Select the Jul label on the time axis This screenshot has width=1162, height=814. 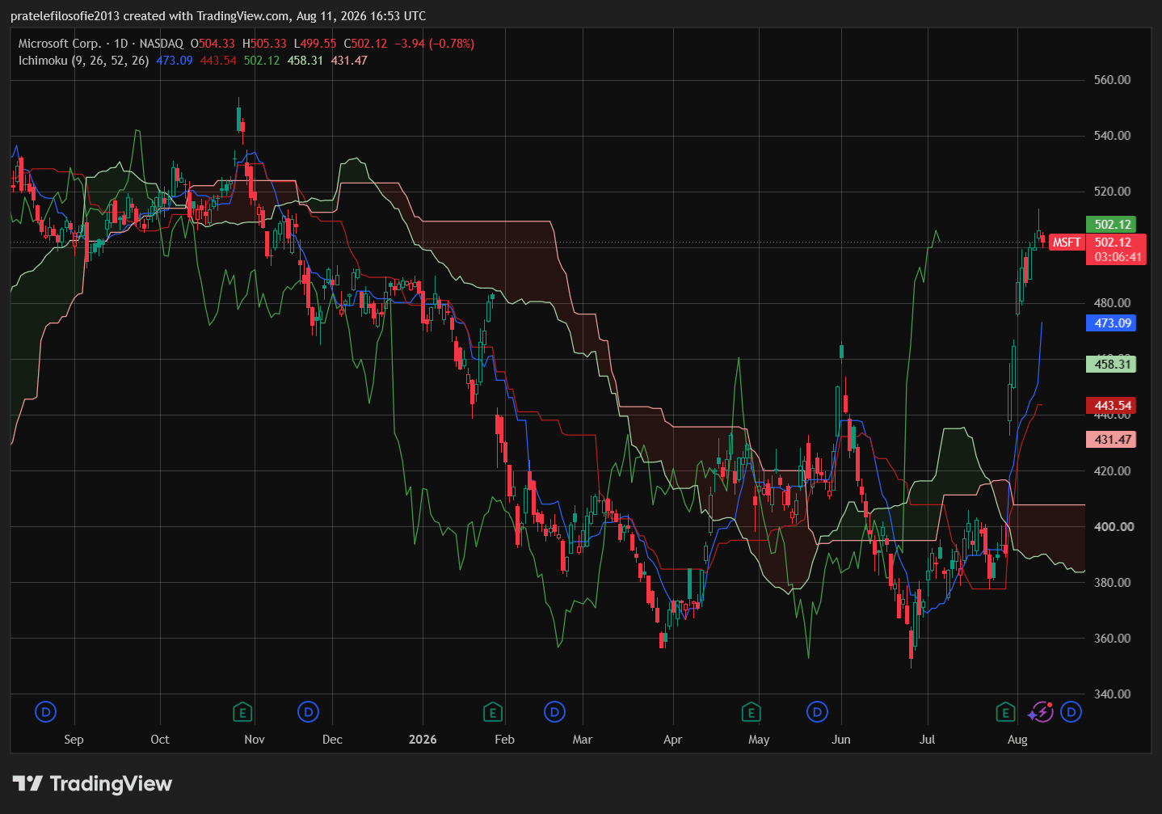pos(927,740)
